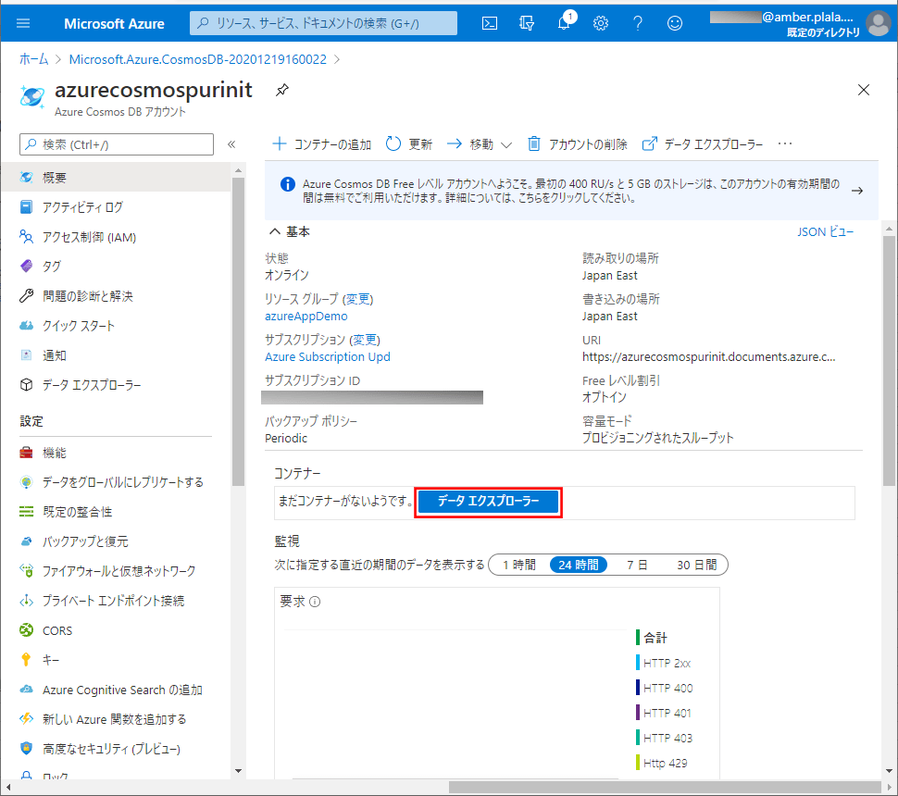Toggle the HTTP 400 legend entry
Viewport: 898px width, 796px height.
point(664,688)
